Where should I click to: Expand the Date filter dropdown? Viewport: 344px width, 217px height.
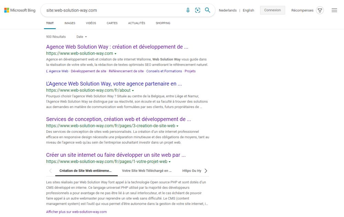click(82, 37)
